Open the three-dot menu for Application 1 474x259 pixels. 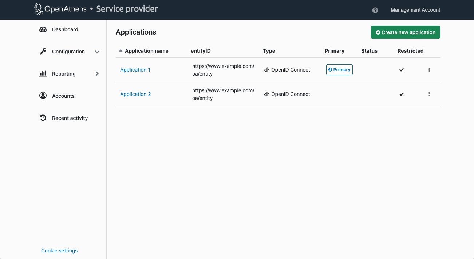[x=429, y=70]
